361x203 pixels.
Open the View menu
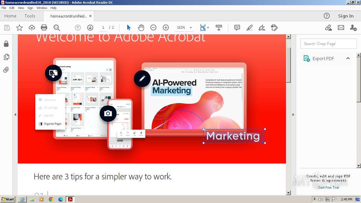click(x=21, y=8)
